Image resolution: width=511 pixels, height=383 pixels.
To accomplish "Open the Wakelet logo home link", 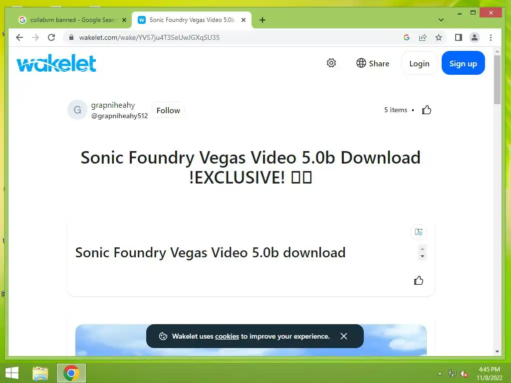I will [56, 63].
